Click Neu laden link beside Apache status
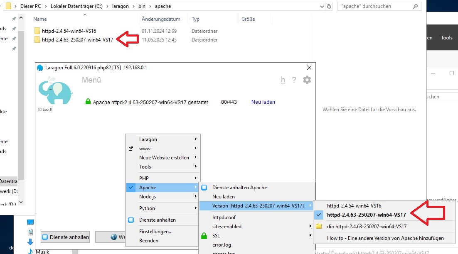458x254 pixels. (263, 102)
